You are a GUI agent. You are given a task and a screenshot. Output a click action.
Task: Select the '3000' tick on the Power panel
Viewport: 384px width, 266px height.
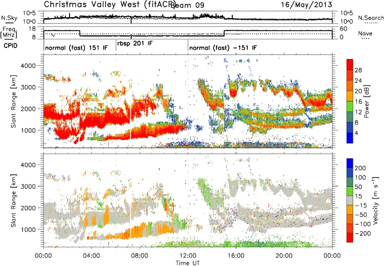[28, 87]
